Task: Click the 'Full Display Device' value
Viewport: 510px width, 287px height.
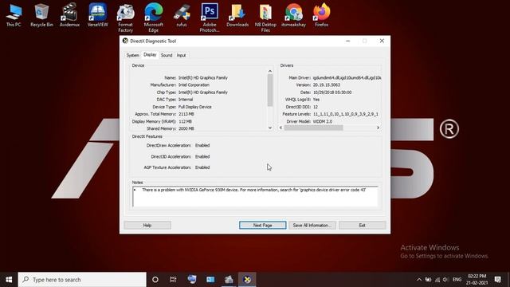Action: [194, 107]
